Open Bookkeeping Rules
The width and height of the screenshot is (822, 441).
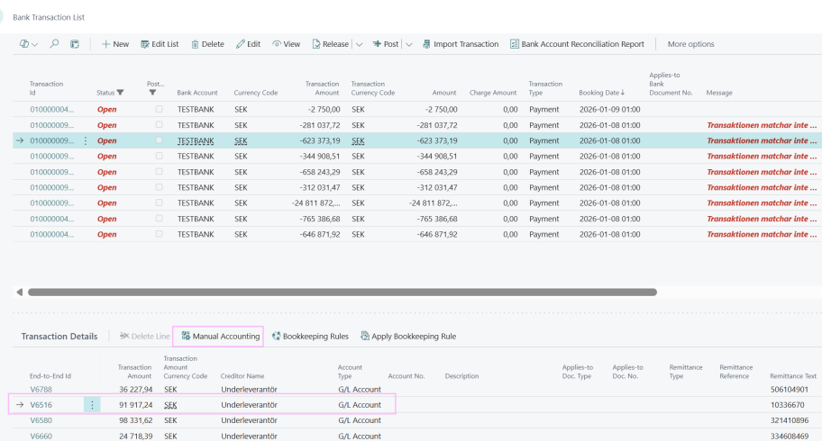pyautogui.click(x=310, y=337)
